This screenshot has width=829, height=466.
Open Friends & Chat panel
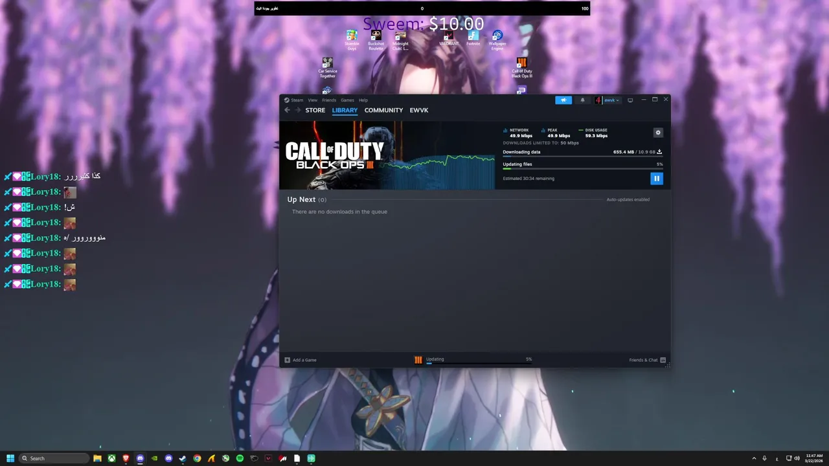click(x=648, y=360)
